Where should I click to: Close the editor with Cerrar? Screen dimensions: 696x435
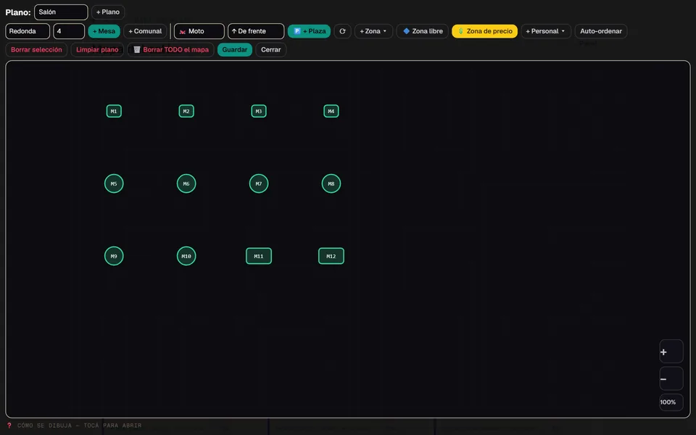pos(270,50)
